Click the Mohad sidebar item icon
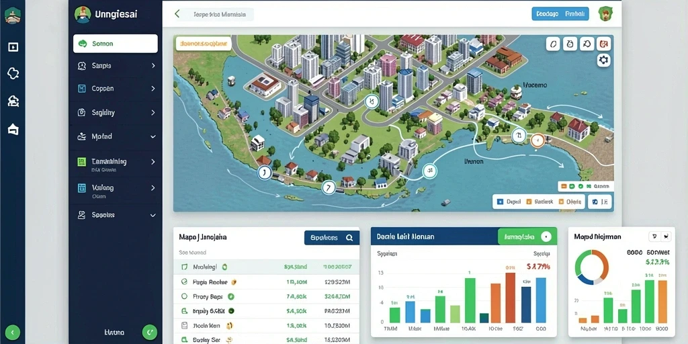This screenshot has height=344, width=688. (x=81, y=137)
